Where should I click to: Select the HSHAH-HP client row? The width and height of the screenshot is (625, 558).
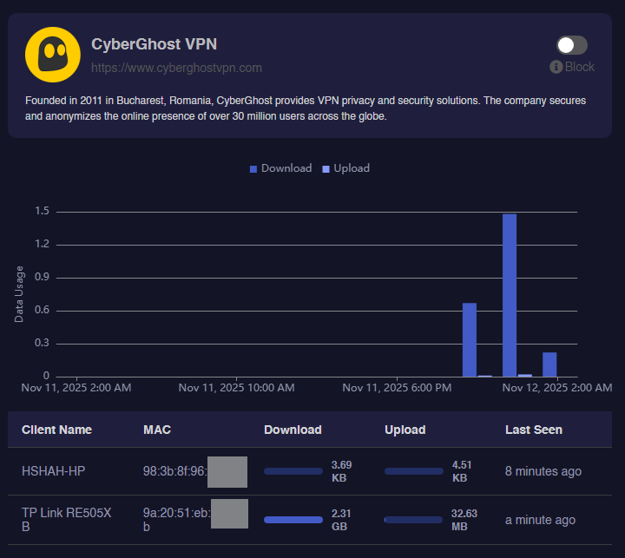pos(54,471)
